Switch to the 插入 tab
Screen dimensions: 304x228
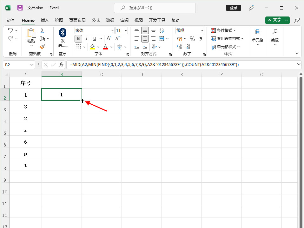click(45, 20)
